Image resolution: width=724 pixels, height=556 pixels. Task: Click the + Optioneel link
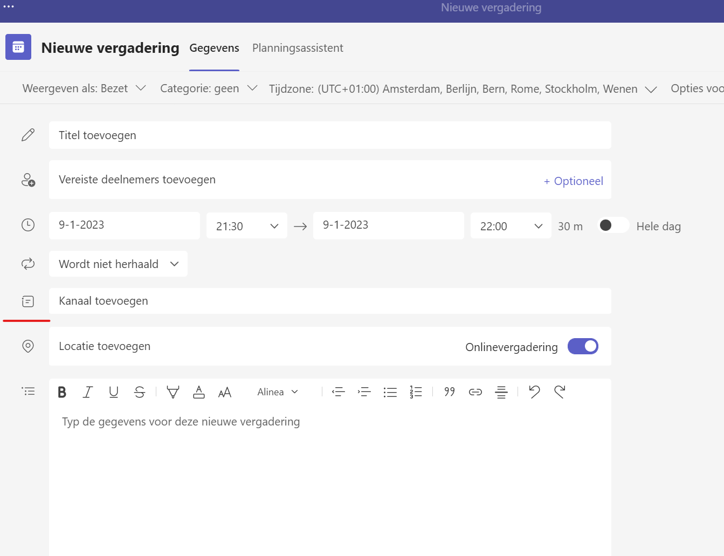[573, 181]
